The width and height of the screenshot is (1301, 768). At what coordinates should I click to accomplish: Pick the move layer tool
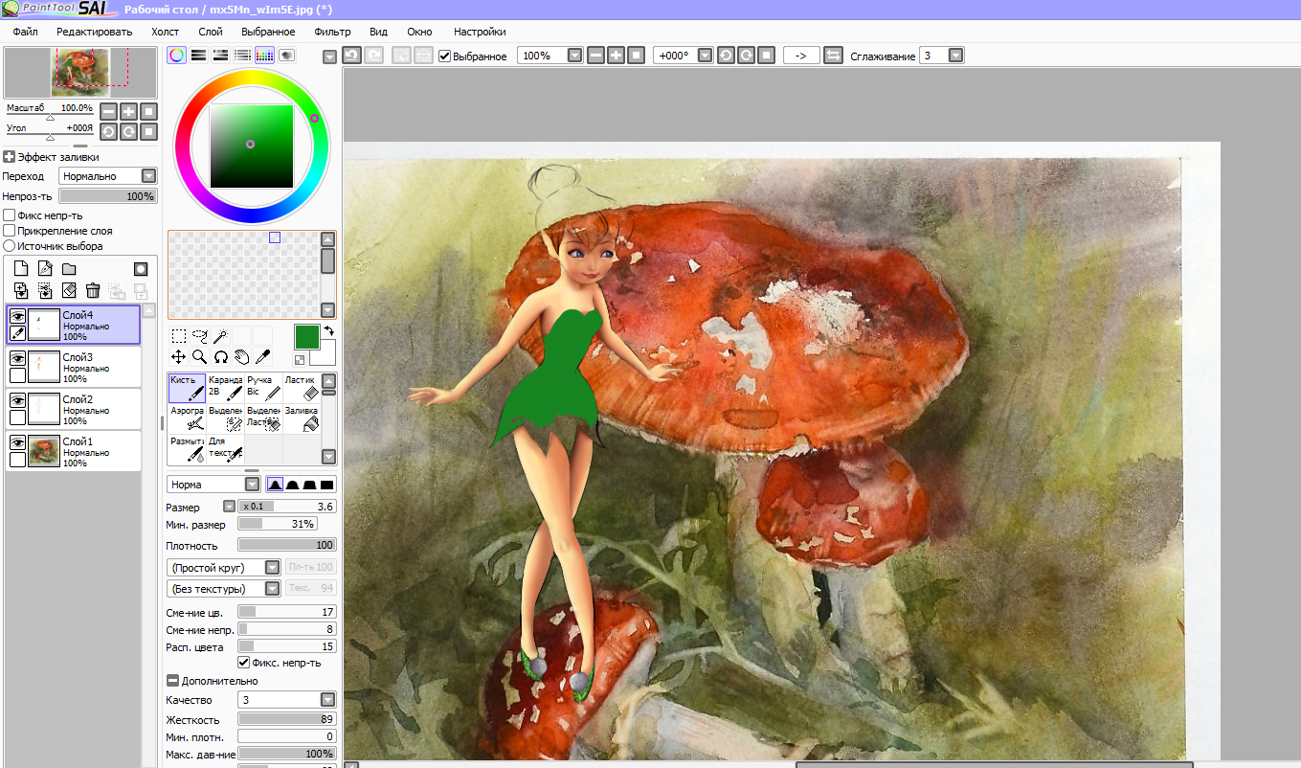pyautogui.click(x=179, y=356)
